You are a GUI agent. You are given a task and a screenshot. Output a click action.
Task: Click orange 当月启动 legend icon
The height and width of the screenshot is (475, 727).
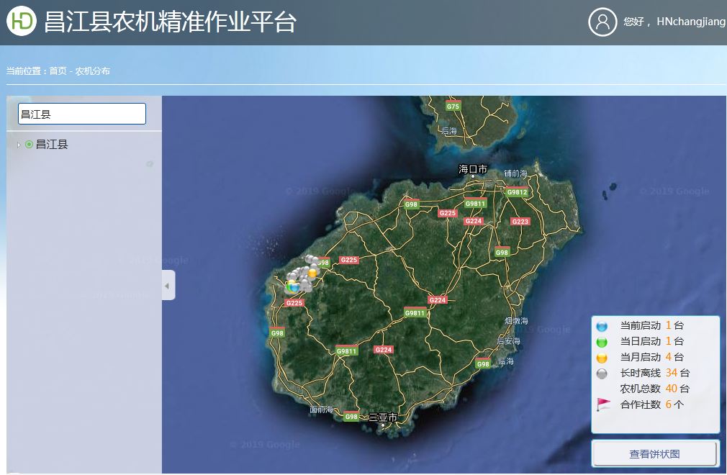click(x=602, y=358)
